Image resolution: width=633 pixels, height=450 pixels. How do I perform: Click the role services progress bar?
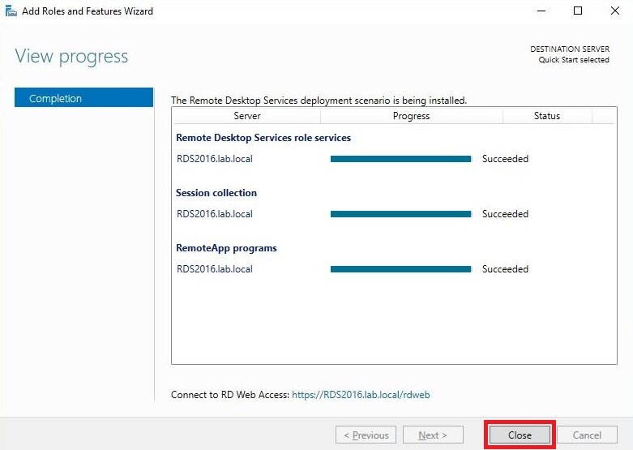point(401,159)
